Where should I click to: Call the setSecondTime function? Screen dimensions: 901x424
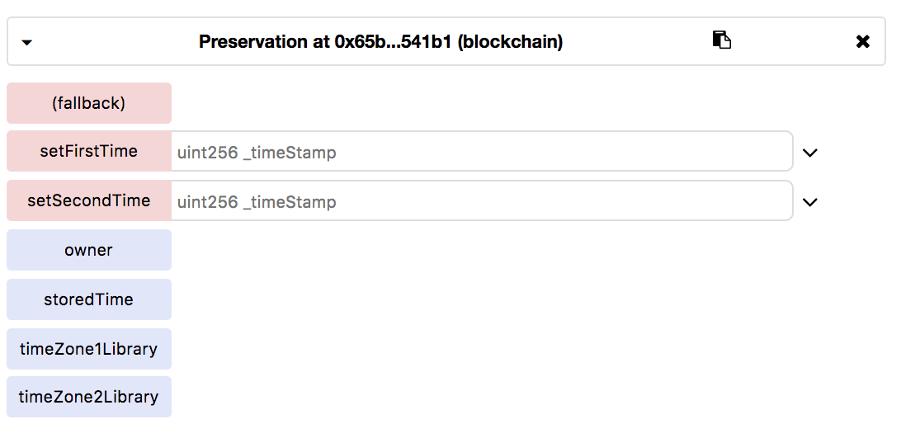[x=89, y=201]
